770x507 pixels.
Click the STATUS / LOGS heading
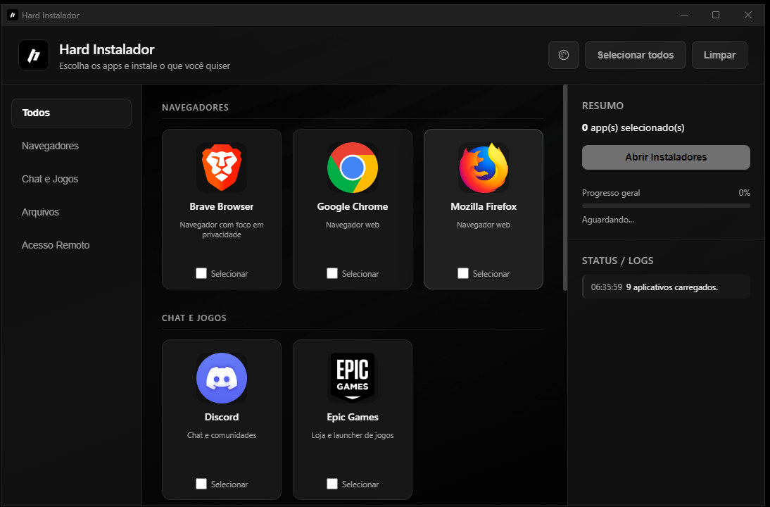pos(618,261)
